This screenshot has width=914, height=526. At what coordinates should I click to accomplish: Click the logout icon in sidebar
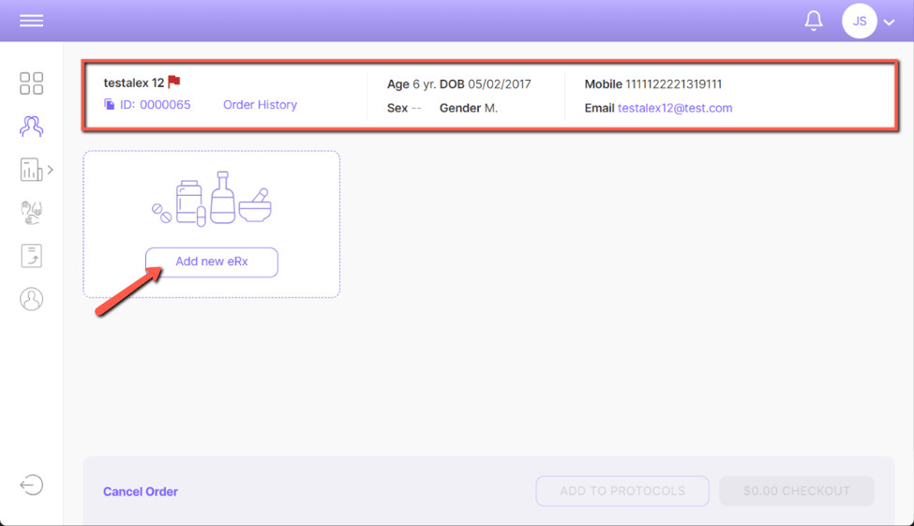[x=32, y=485]
